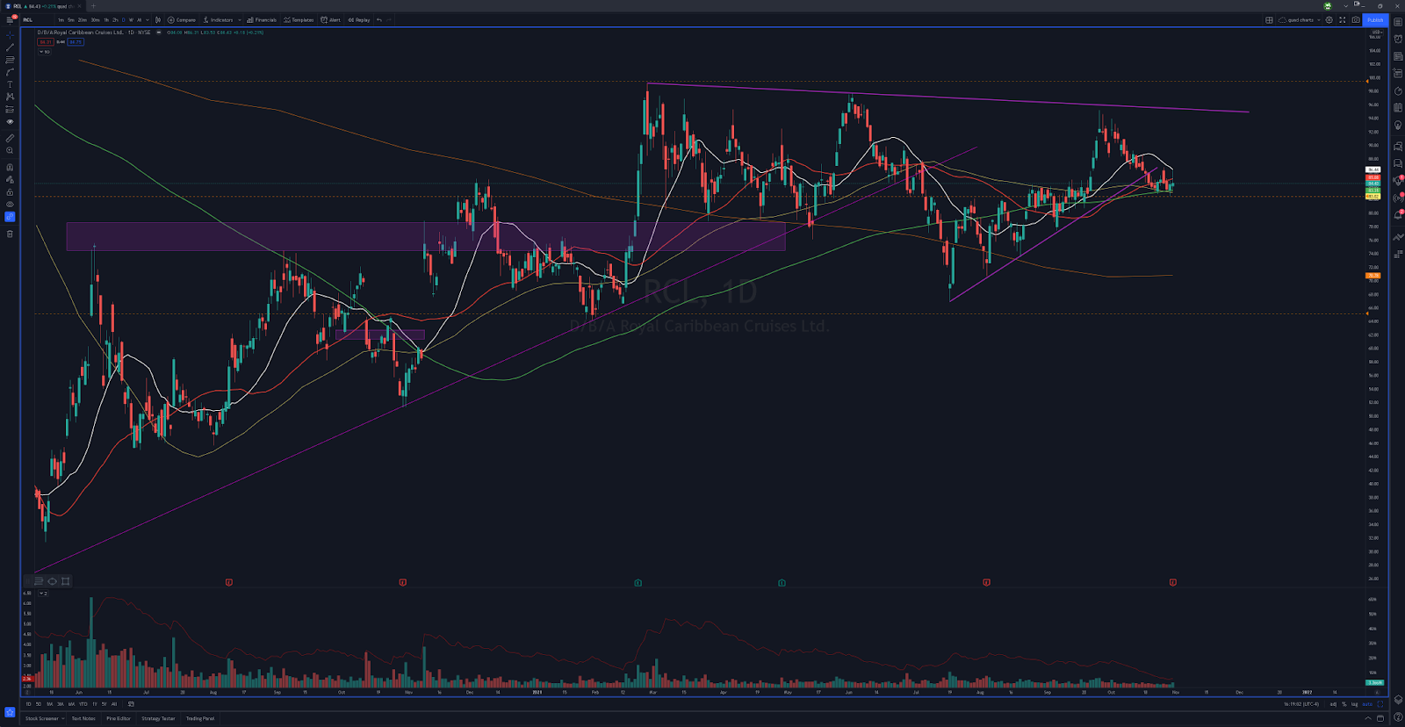Toggle auto scale on price axis
This screenshot has width=1405, height=727.
[1367, 704]
